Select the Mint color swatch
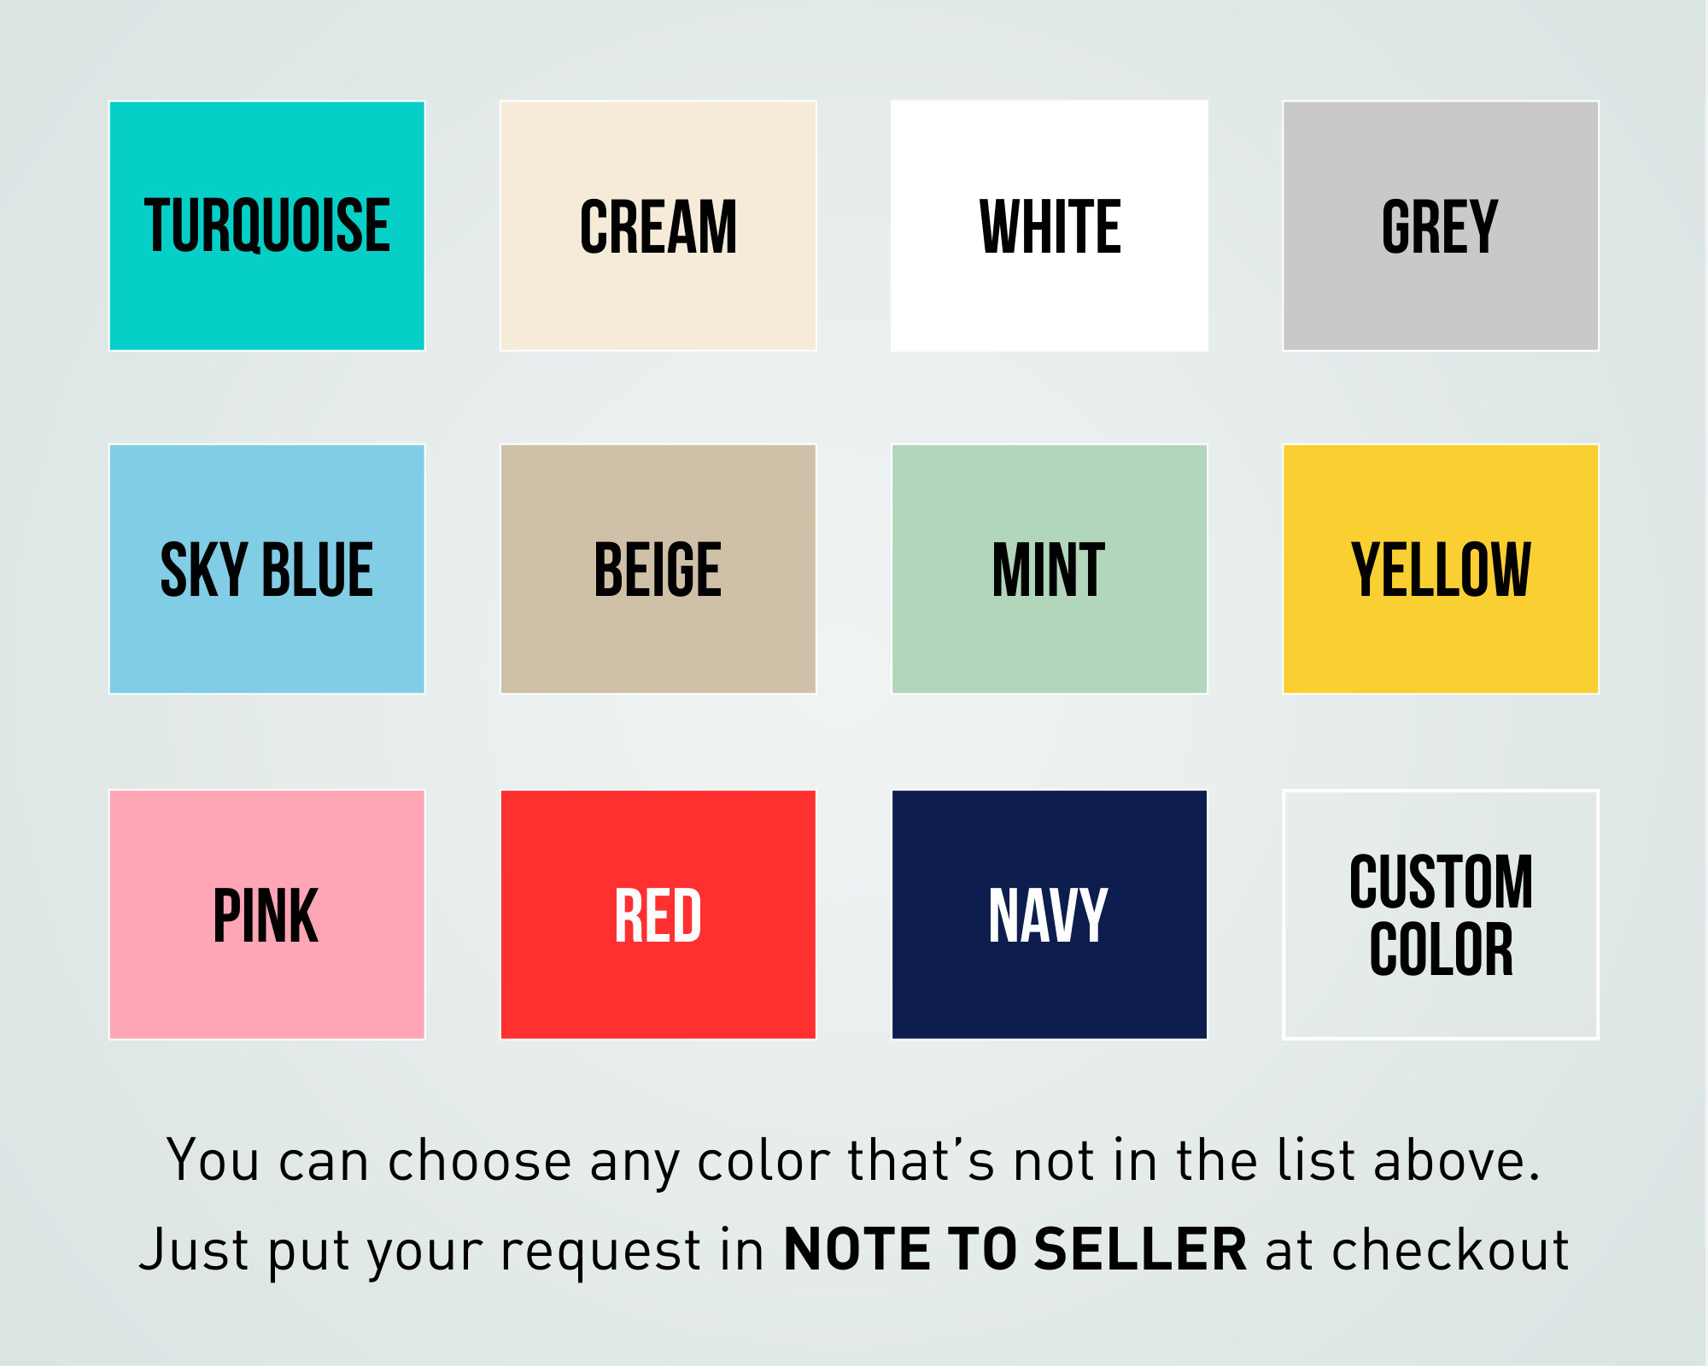The width and height of the screenshot is (1708, 1366). tap(1050, 569)
